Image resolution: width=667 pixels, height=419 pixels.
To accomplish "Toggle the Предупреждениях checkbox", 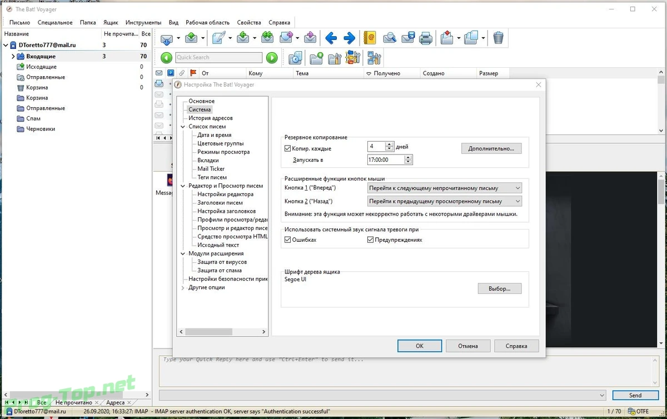I will (x=370, y=240).
